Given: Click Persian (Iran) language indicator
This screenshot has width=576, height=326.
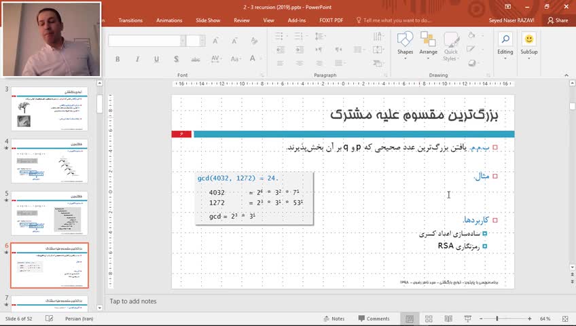Looking at the screenshot, I should pyautogui.click(x=79, y=319).
